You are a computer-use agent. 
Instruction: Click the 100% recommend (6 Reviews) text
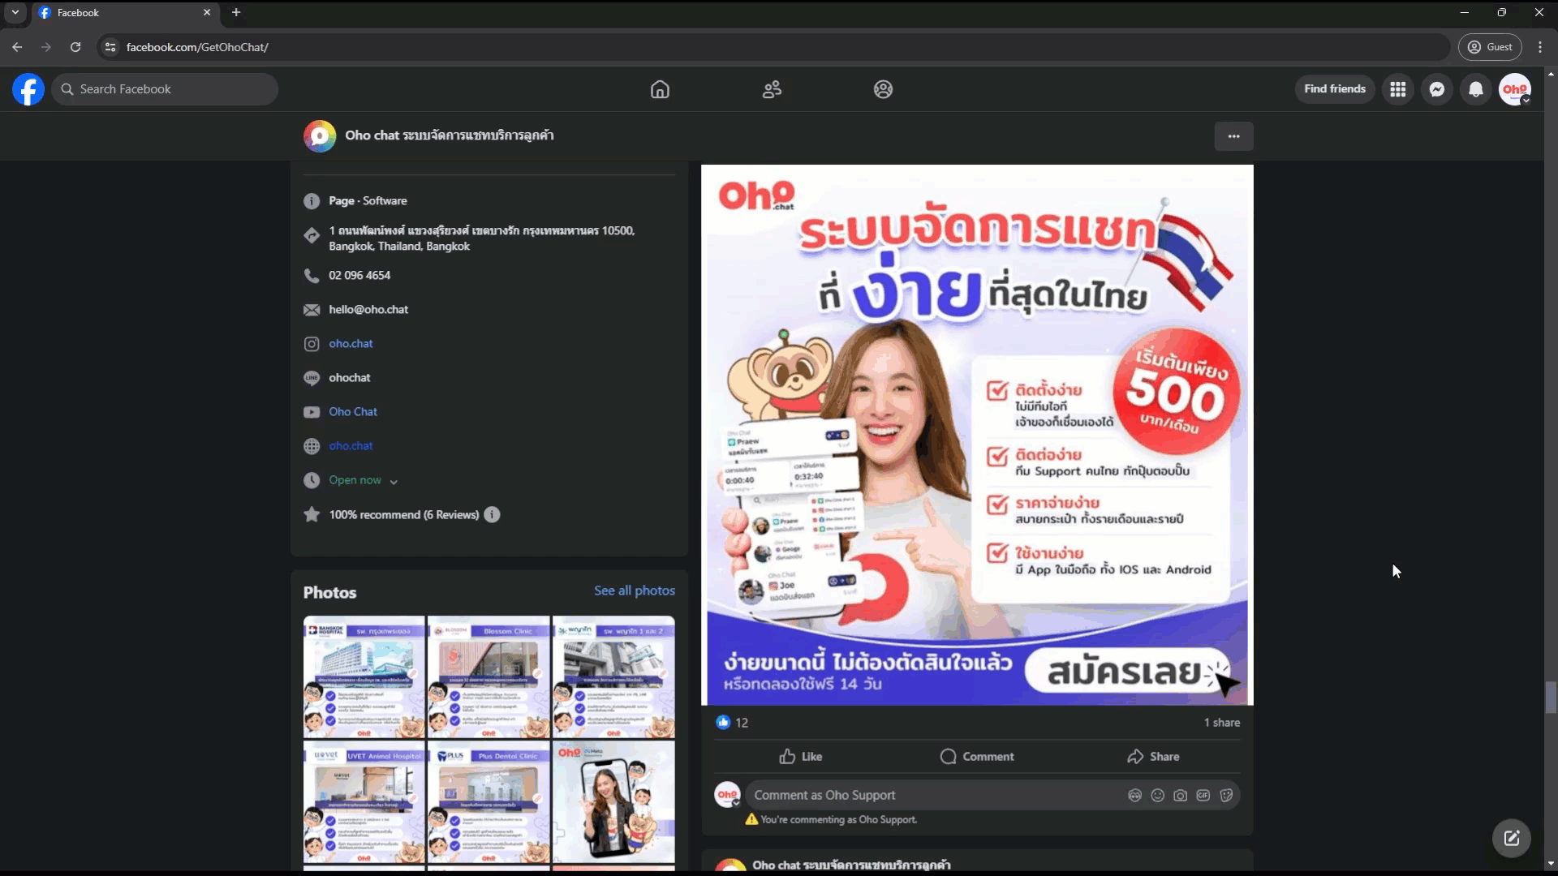403,515
